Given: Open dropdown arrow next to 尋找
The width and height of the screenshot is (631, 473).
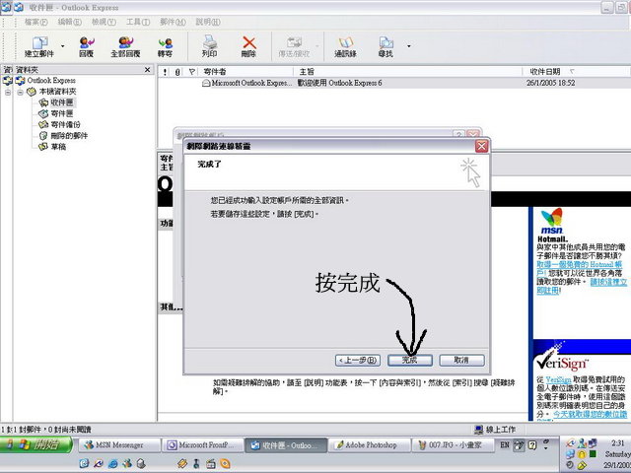Looking at the screenshot, I should coord(409,45).
